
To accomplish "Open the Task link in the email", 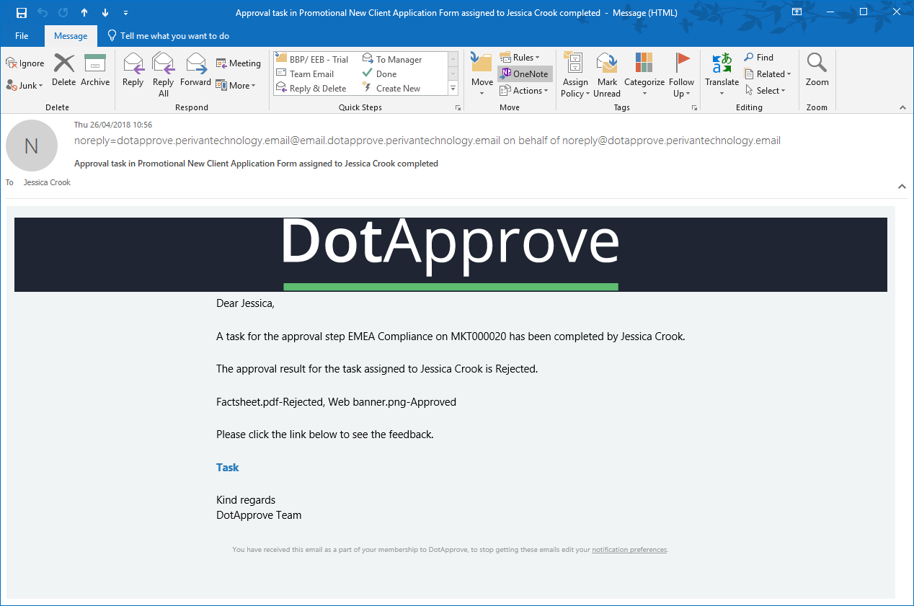I will [227, 468].
